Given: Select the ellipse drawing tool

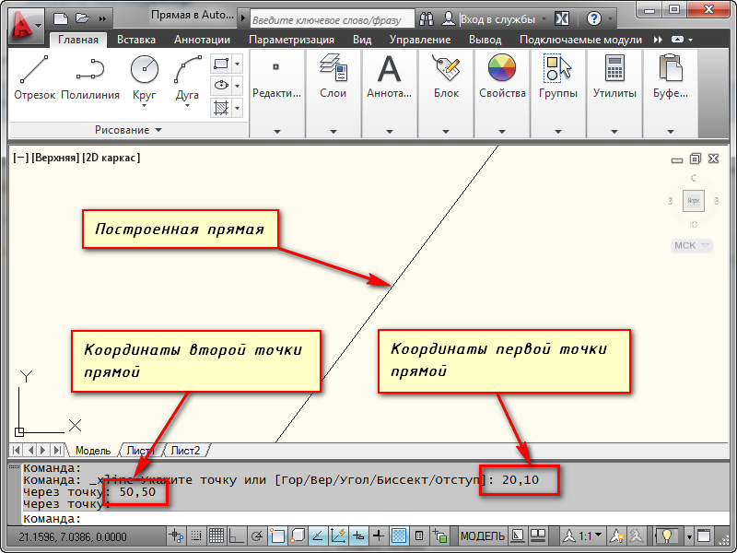Looking at the screenshot, I should (x=221, y=86).
